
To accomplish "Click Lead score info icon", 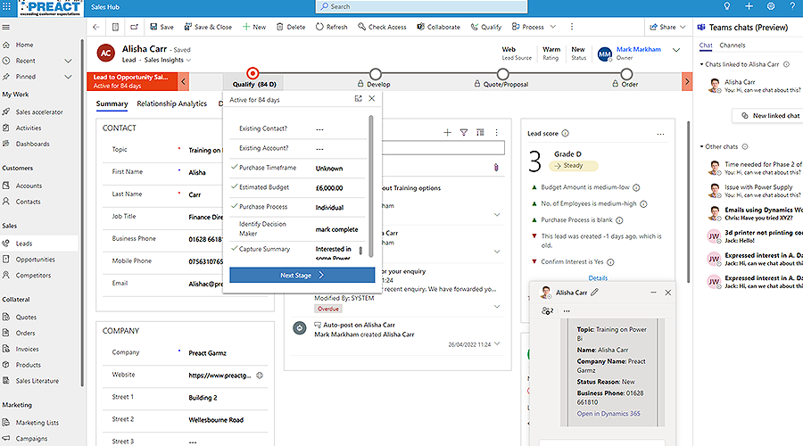I will tap(566, 133).
